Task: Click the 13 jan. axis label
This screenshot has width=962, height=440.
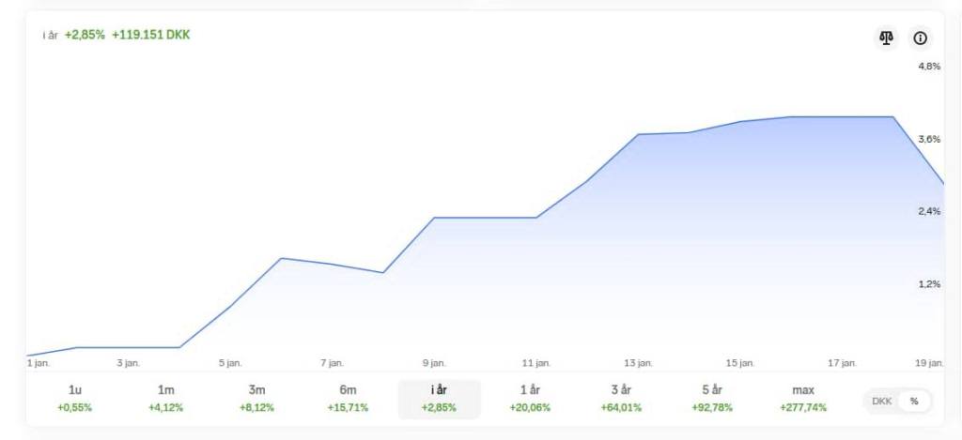Action: (638, 363)
